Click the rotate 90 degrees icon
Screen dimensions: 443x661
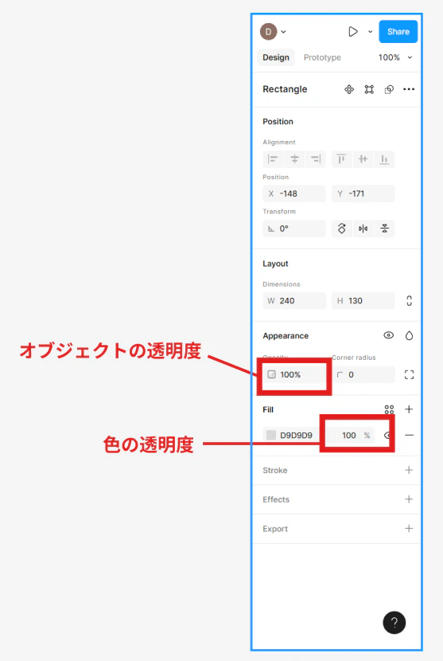(x=341, y=229)
